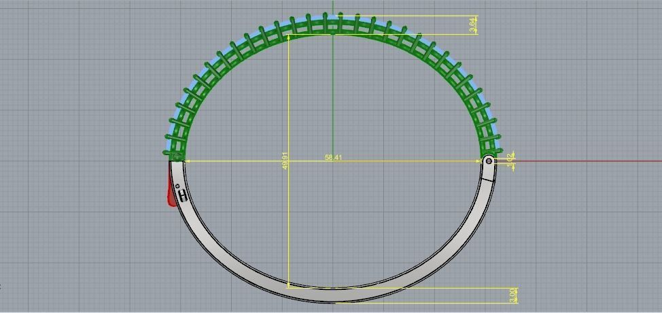
Task: Click the 3.64 dimension label at top
Action: click(x=473, y=25)
